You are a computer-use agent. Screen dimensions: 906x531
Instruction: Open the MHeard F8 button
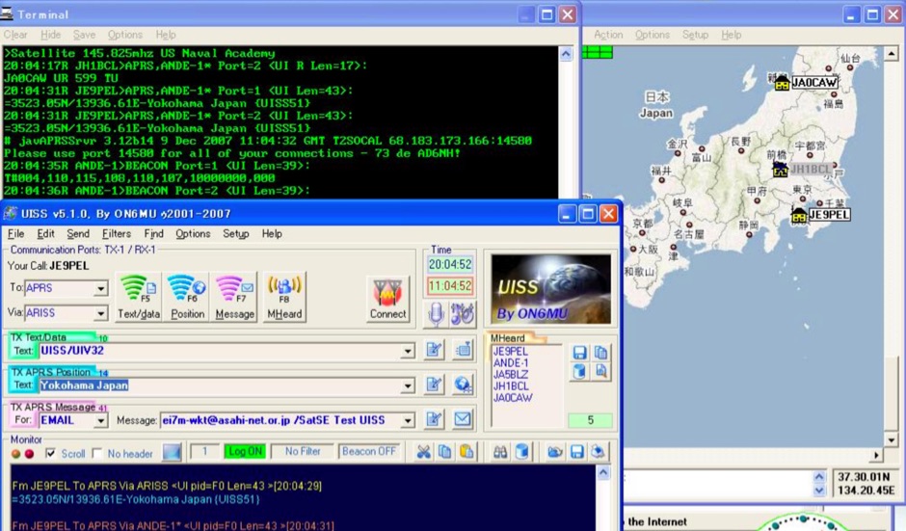pyautogui.click(x=284, y=297)
